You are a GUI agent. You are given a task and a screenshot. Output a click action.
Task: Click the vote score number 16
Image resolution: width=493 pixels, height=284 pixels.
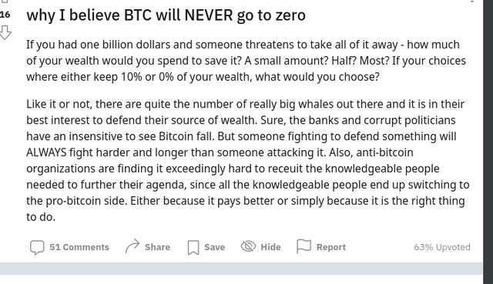tap(5, 15)
